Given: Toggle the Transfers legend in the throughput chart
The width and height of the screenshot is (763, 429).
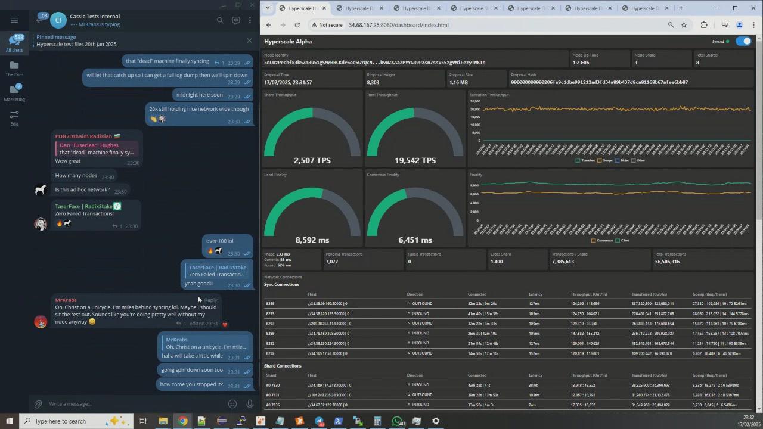Looking at the screenshot, I should [x=585, y=160].
